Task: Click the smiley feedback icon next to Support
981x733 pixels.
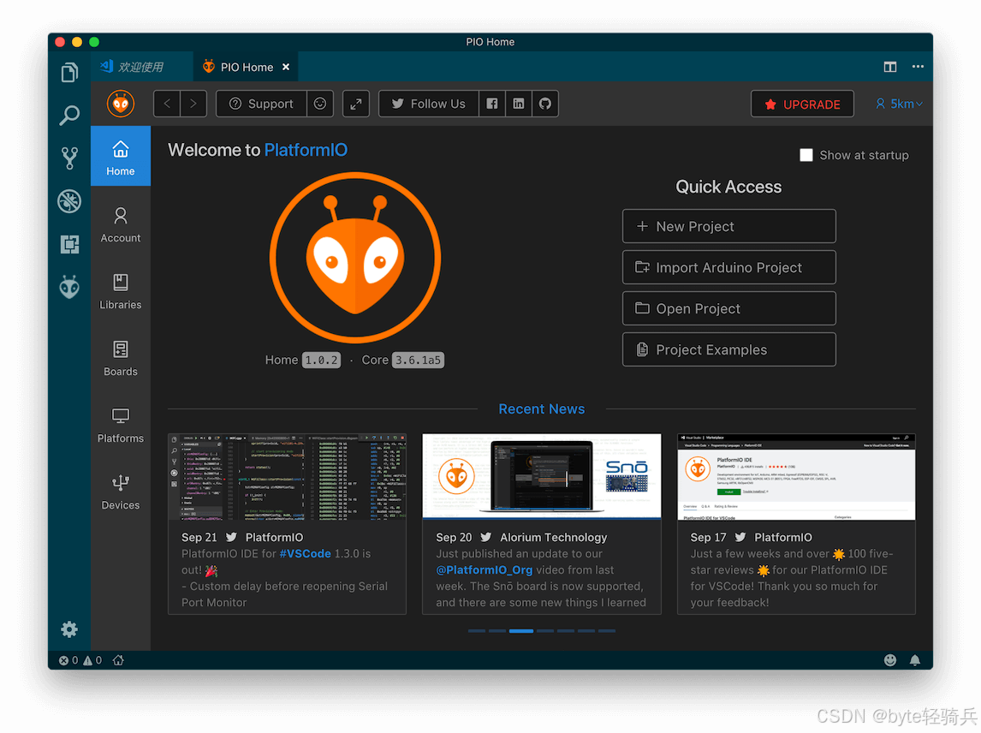Action: (319, 104)
